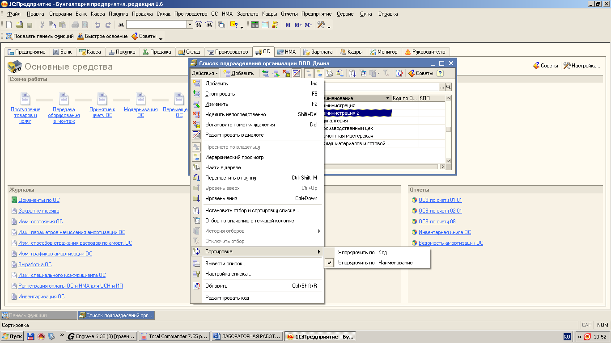611x343 pixels.
Task: Click the Edit in dialog icon in list toolbar
Action: click(296, 73)
